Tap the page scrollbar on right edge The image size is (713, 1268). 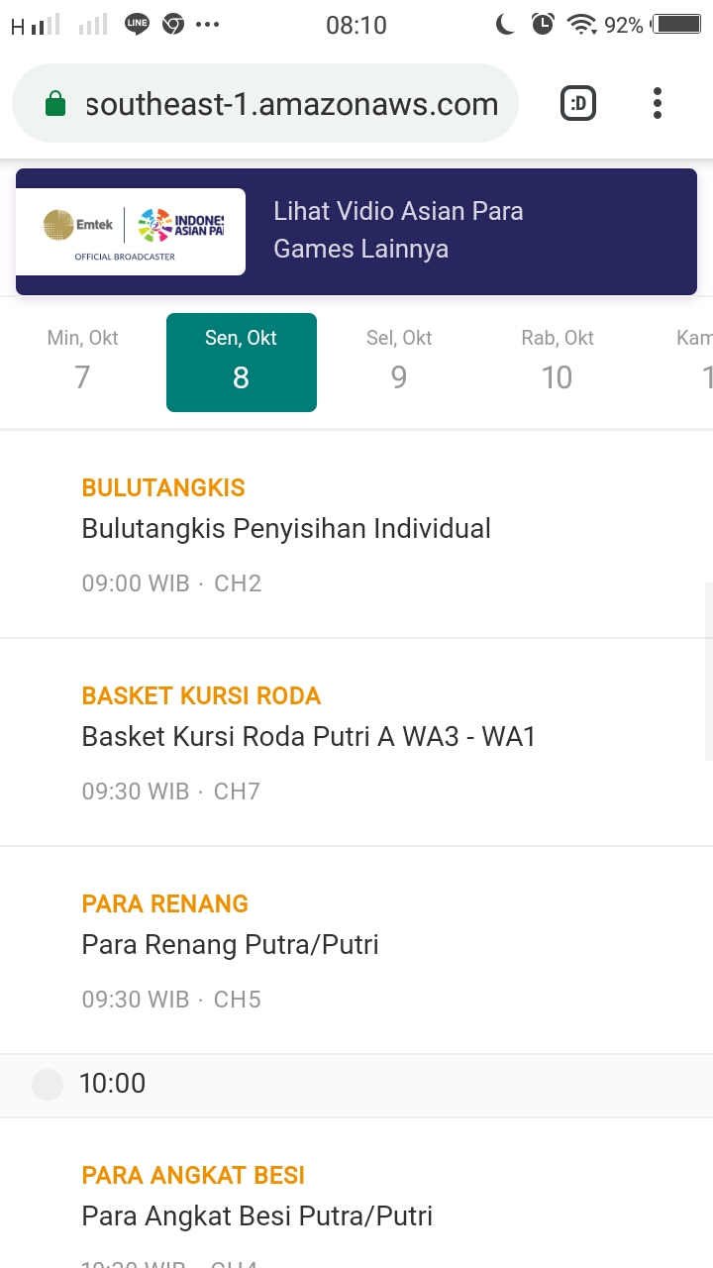coord(708,672)
